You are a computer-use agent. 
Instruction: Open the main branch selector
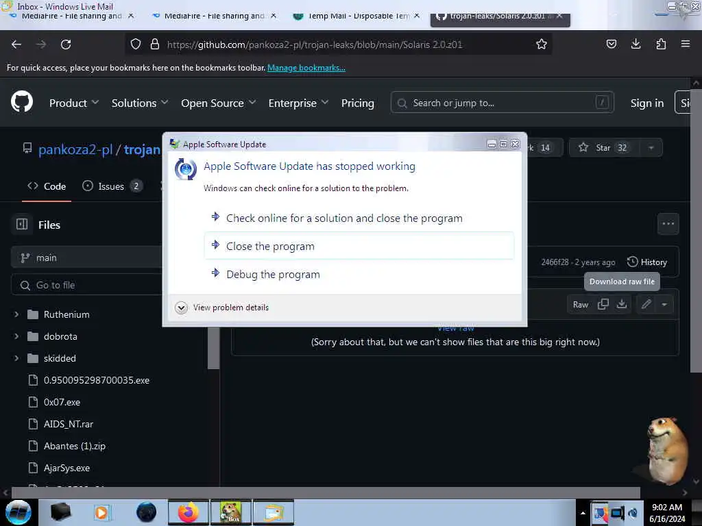(x=87, y=258)
